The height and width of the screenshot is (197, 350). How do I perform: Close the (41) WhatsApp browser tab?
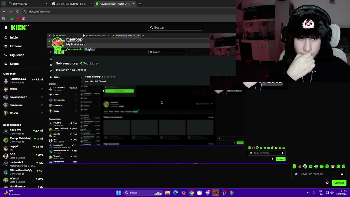coord(46,4)
